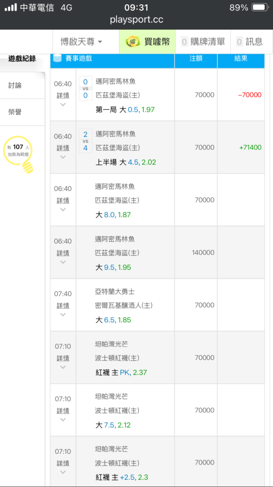273x487 pixels.
Task: Expand chevron for 大 7.5, 2.12 row
Action: pyautogui.click(x=63, y=420)
